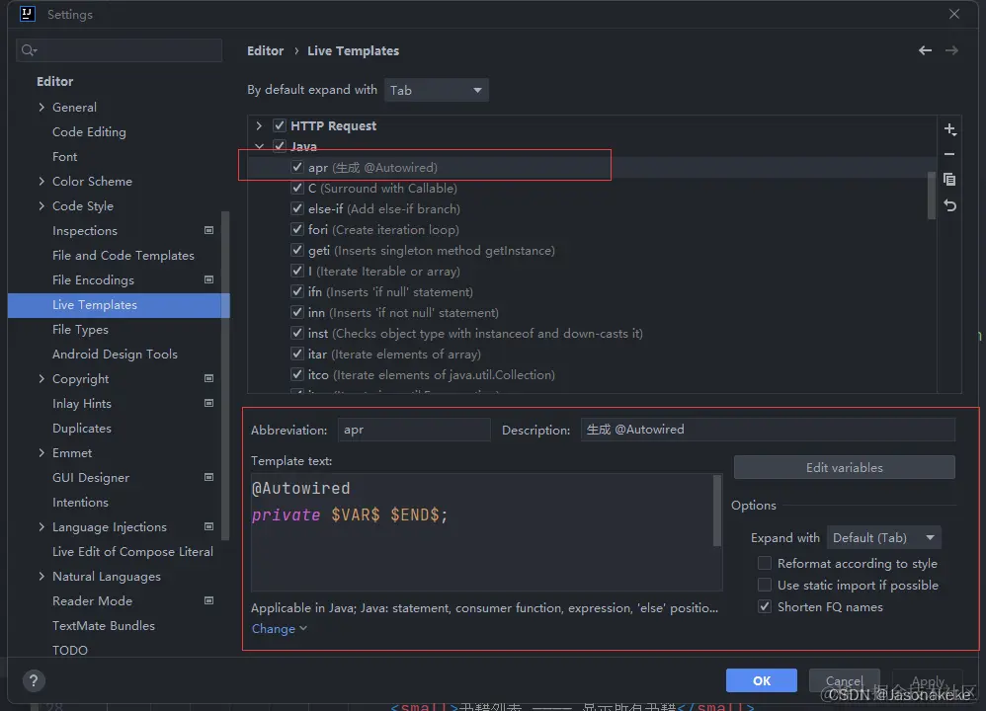Click the project-level icon beside GUI Designer
This screenshot has width=986, height=711.
click(x=208, y=477)
